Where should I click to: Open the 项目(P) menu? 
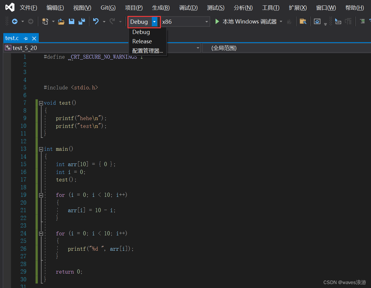point(134,8)
